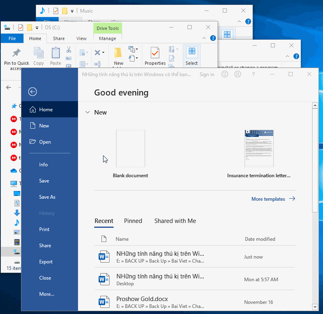Click Close in Word sidebar
The image size is (323, 314).
click(x=50, y=278)
